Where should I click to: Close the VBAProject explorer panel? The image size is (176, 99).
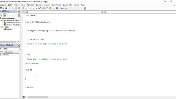point(18,12)
